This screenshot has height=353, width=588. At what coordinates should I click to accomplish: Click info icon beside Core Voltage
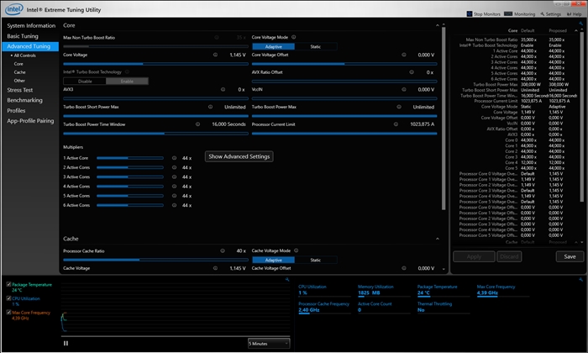pyautogui.click(x=215, y=55)
